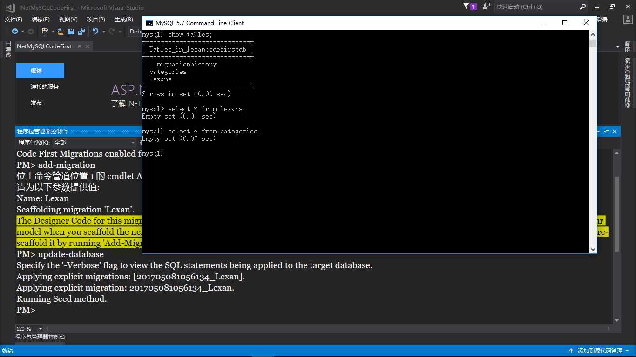The width and height of the screenshot is (636, 357).
Task: Click MySQL console scrollbar up arrow
Action: click(593, 34)
